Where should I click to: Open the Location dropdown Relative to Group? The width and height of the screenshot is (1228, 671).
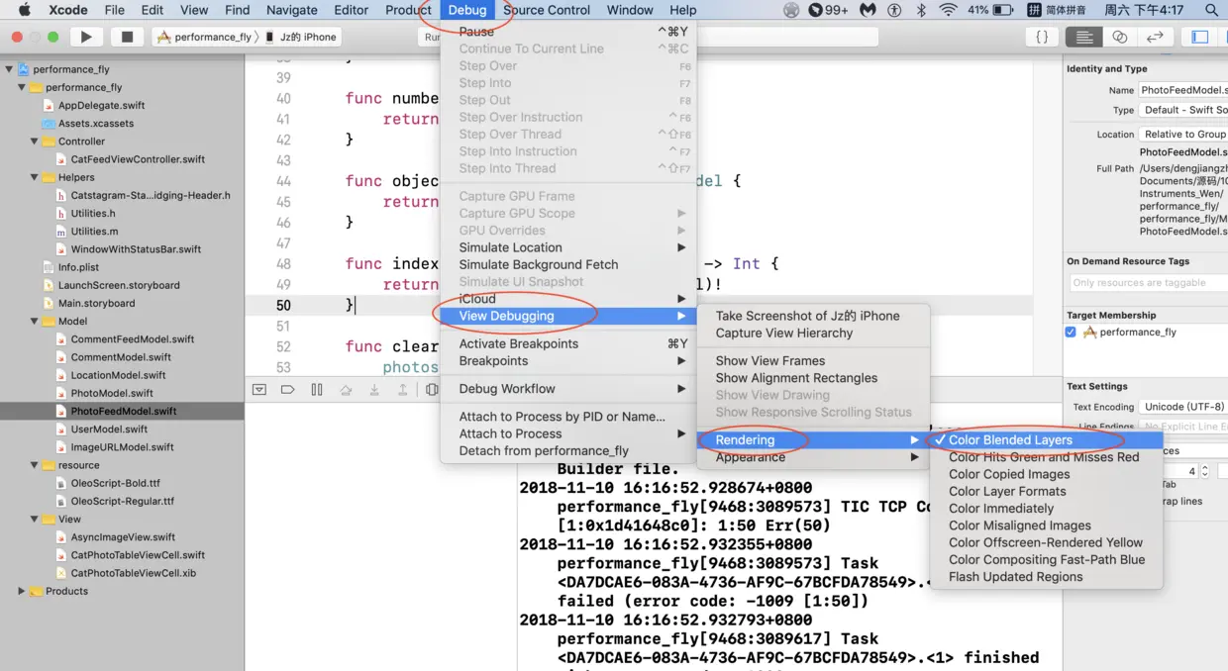point(1182,134)
